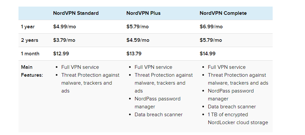
Task: Click the Main Features row label
Action: click(32, 71)
